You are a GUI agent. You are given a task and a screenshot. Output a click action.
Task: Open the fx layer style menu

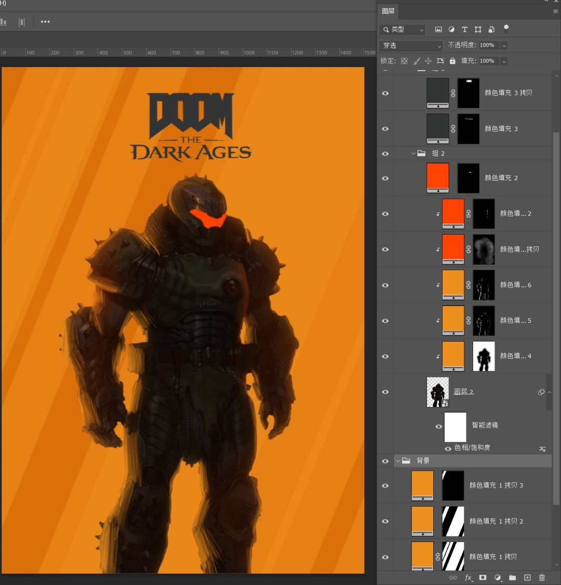click(x=468, y=577)
